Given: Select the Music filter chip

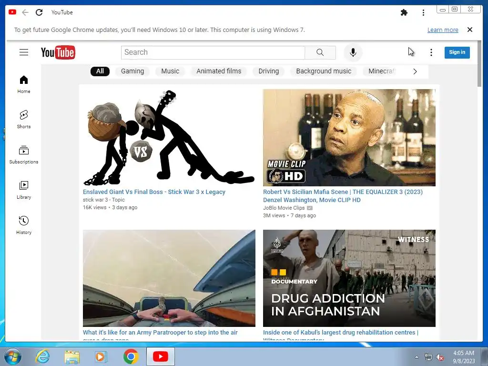Looking at the screenshot, I should (x=170, y=71).
